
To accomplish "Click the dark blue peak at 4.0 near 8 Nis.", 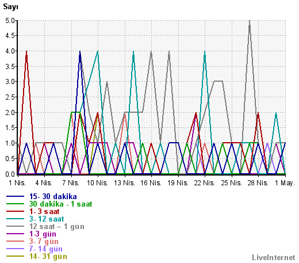I will [80, 51].
